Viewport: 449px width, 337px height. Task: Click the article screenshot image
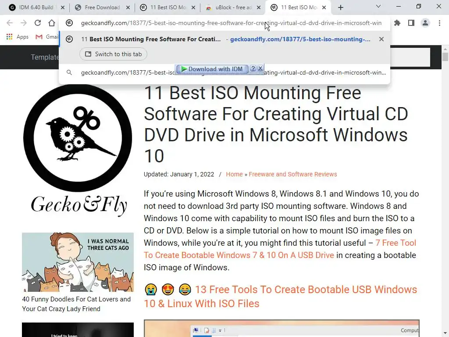coord(282,328)
